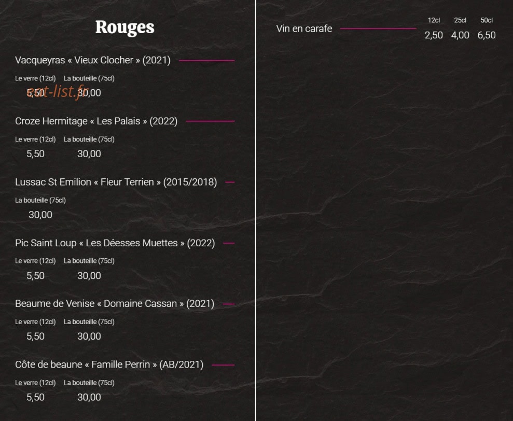Click the 6,50 carafe price
This screenshot has width=513, height=421.
point(487,35)
